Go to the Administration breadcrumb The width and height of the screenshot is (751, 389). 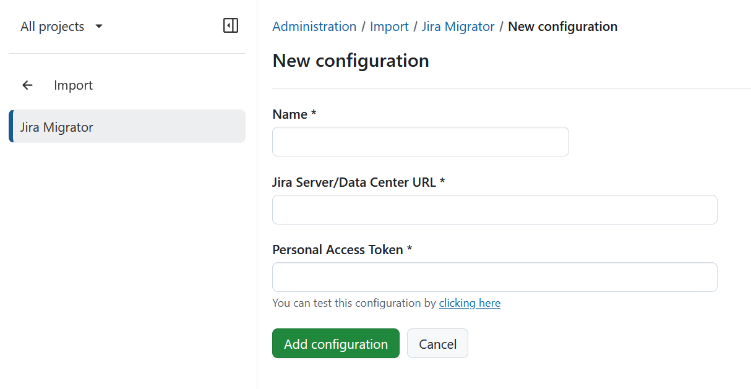(314, 27)
